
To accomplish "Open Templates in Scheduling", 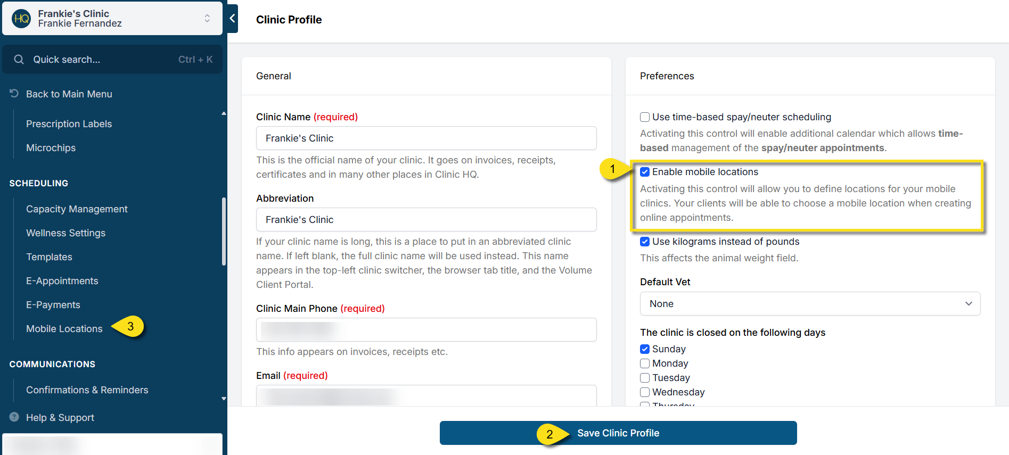I will (x=49, y=257).
